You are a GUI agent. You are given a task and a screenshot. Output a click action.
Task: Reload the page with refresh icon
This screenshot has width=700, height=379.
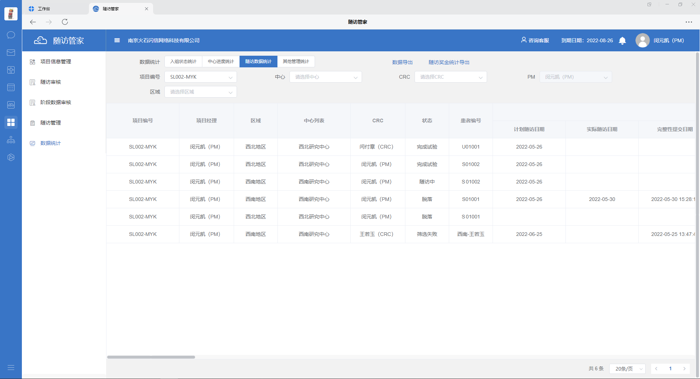tap(65, 22)
